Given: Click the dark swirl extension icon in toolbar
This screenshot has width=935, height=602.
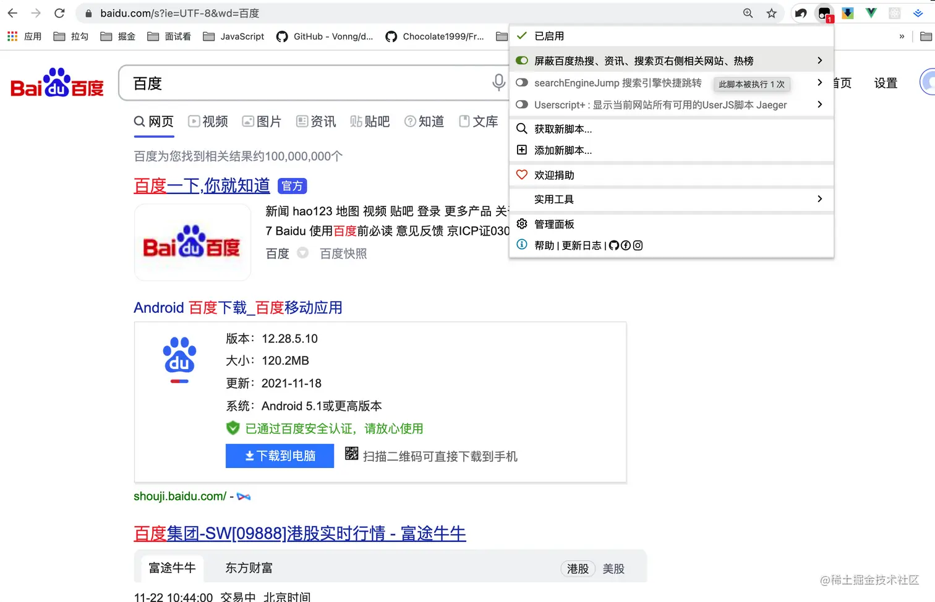Looking at the screenshot, I should click(x=801, y=13).
